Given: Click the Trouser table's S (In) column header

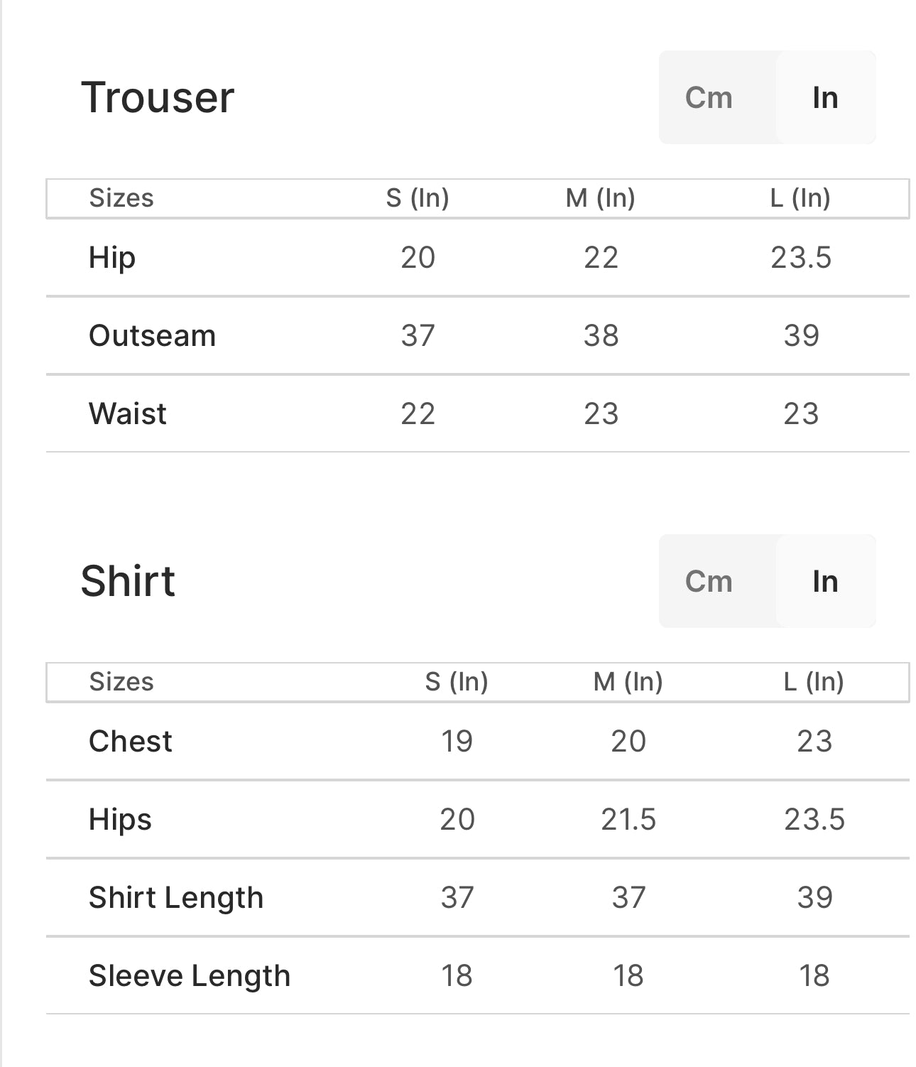Looking at the screenshot, I should tap(418, 197).
